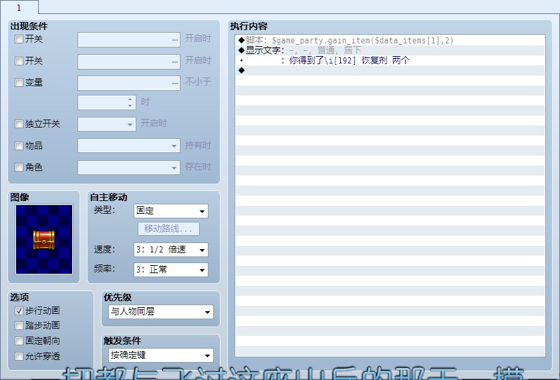Select the 显示文字 command line
Viewport: 560px width, 380px height.
[x=301, y=51]
